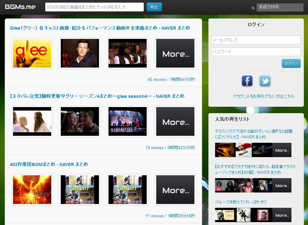Click the blue 再生 button
Screen dimensions: 308x225
point(154,7)
